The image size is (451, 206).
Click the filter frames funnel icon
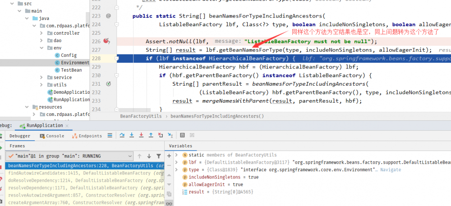coord(158,156)
